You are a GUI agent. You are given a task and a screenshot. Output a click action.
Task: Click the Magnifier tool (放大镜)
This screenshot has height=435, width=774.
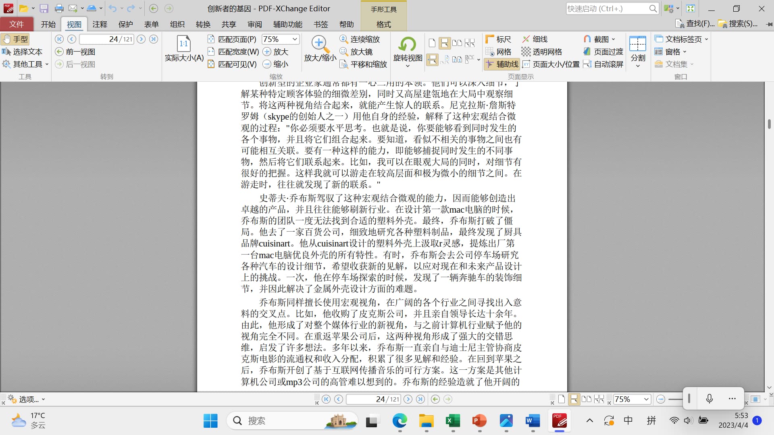click(x=356, y=52)
